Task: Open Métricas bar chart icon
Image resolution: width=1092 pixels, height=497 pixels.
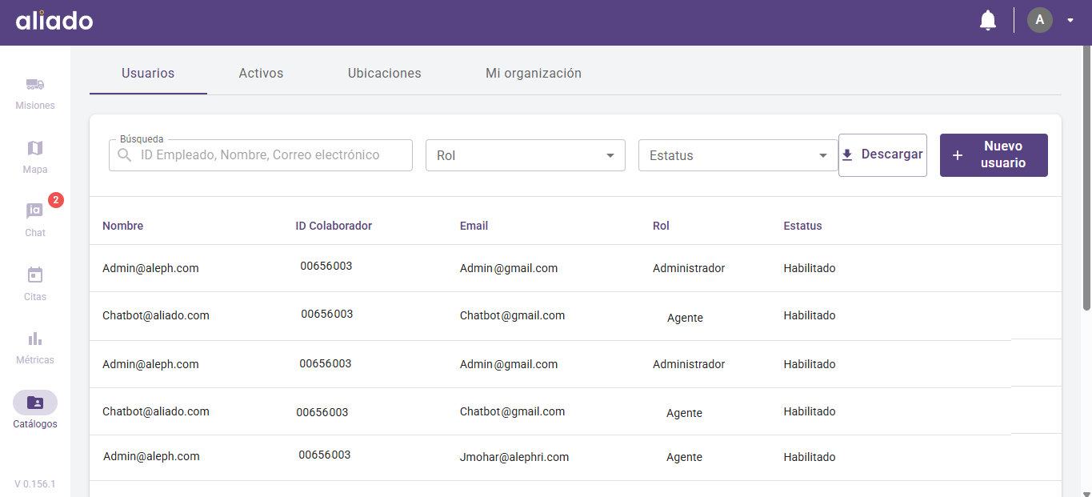Action: point(35,339)
